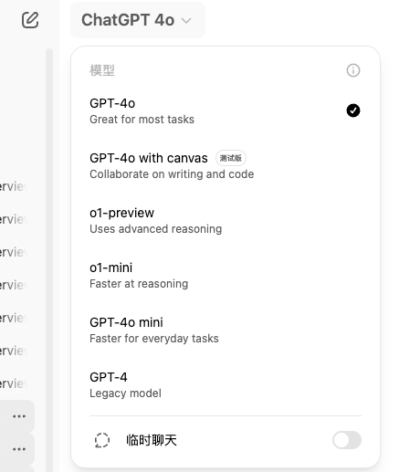
Task: Click the 临时聊天 label
Action: point(152,440)
